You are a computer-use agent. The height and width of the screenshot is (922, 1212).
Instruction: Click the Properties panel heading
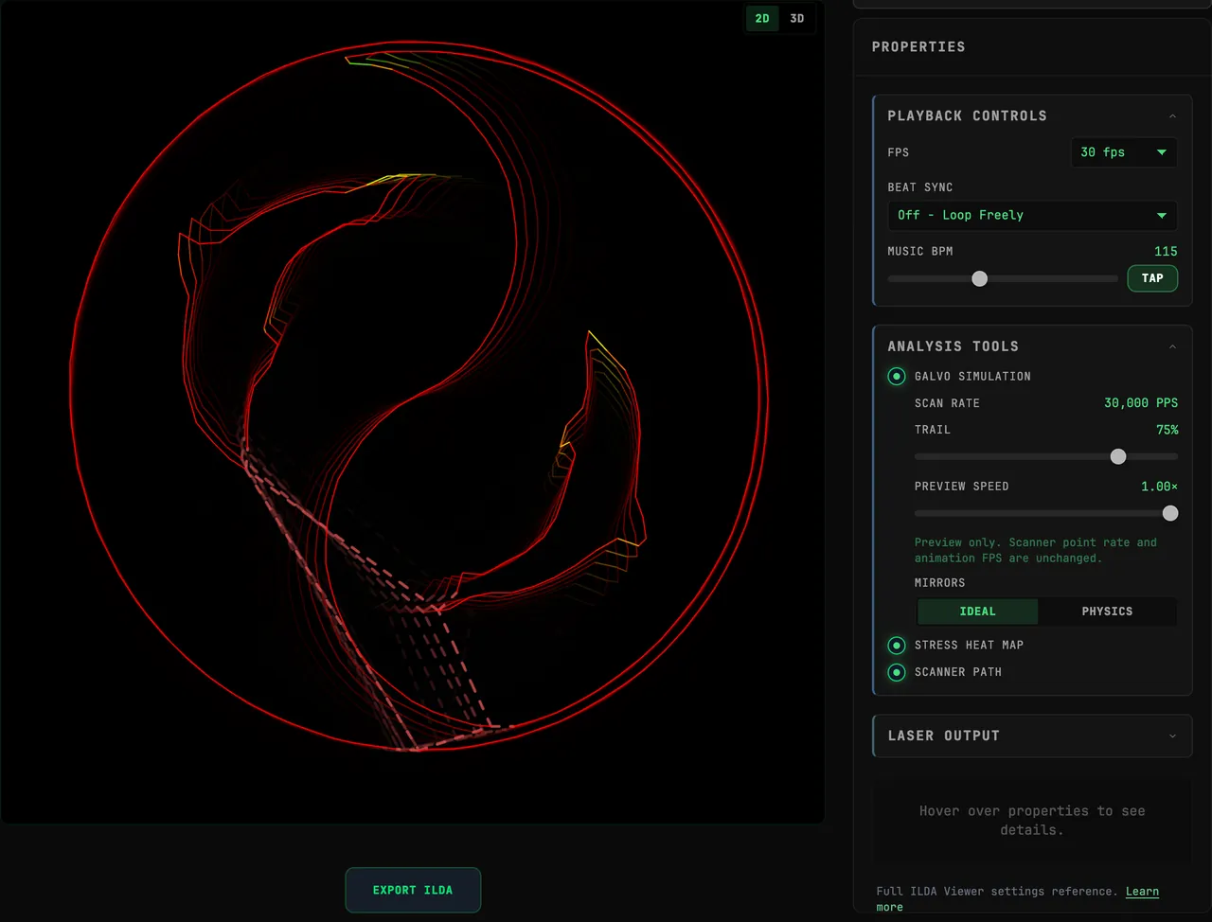click(x=918, y=47)
